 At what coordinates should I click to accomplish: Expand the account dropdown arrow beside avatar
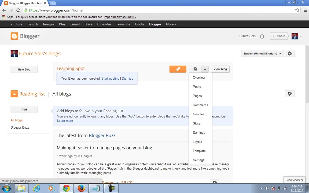(300, 36)
